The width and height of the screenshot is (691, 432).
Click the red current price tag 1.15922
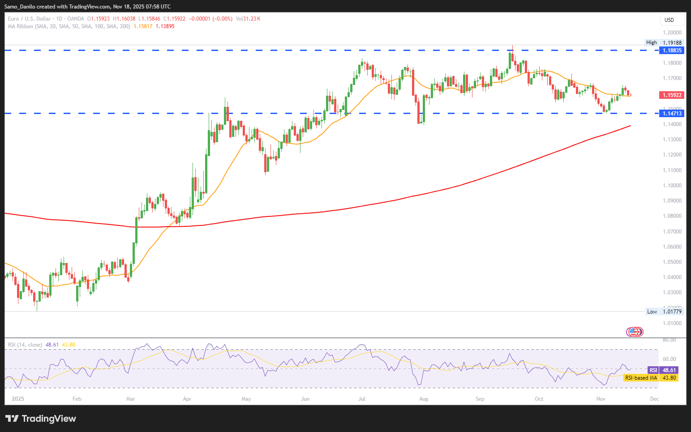(671, 95)
